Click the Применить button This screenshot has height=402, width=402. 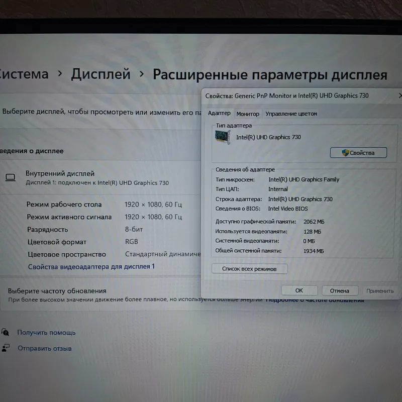coord(380,291)
